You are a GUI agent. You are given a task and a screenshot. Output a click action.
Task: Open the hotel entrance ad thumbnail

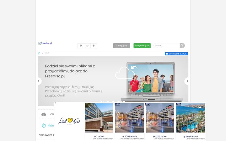point(99,118)
